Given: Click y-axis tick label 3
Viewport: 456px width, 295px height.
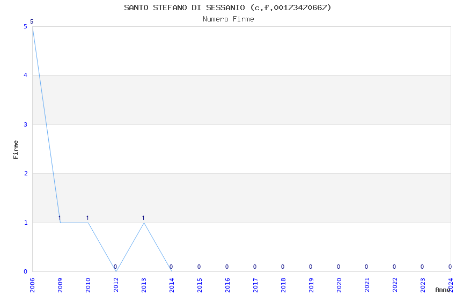Looking at the screenshot, I should coord(26,124).
